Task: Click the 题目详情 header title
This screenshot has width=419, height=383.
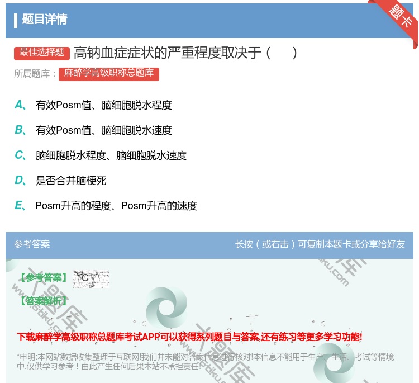Action: (x=45, y=19)
